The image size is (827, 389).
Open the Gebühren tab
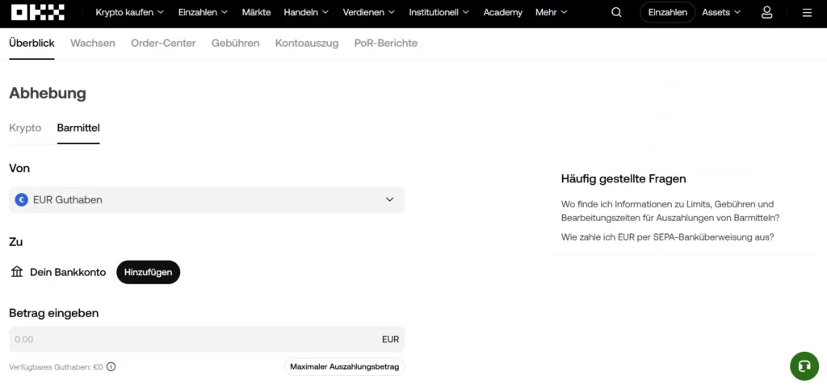(x=235, y=43)
